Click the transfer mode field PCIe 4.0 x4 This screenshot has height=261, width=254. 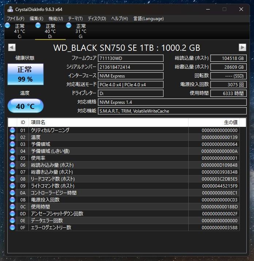pyautogui.click(x=131, y=84)
